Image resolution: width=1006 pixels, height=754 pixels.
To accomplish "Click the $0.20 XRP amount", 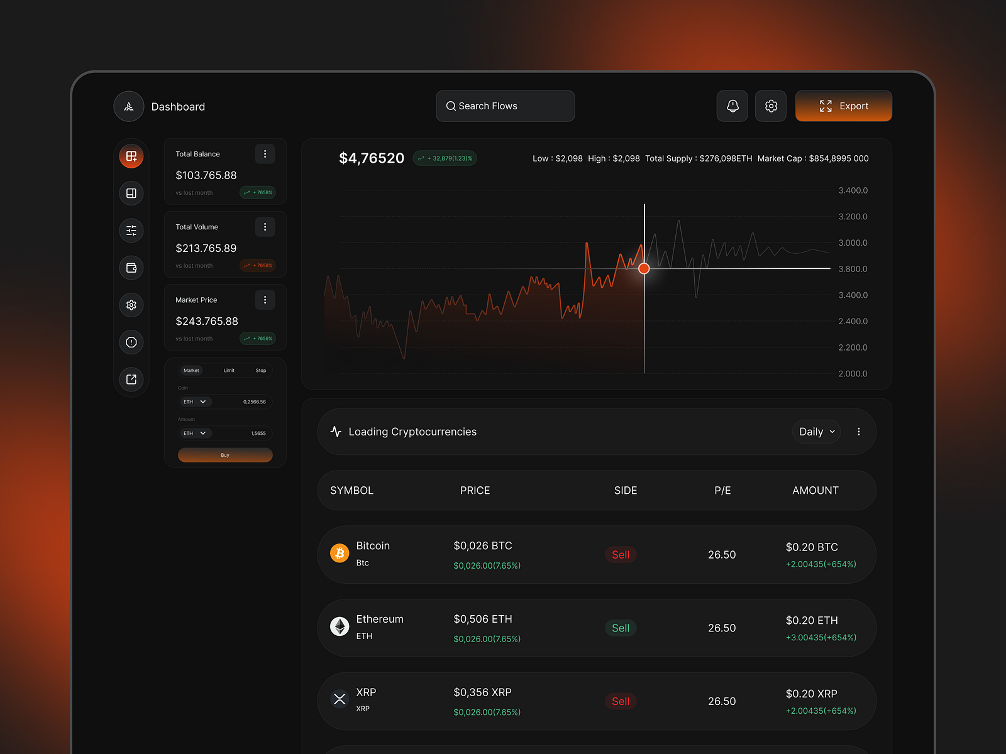I will point(812,694).
